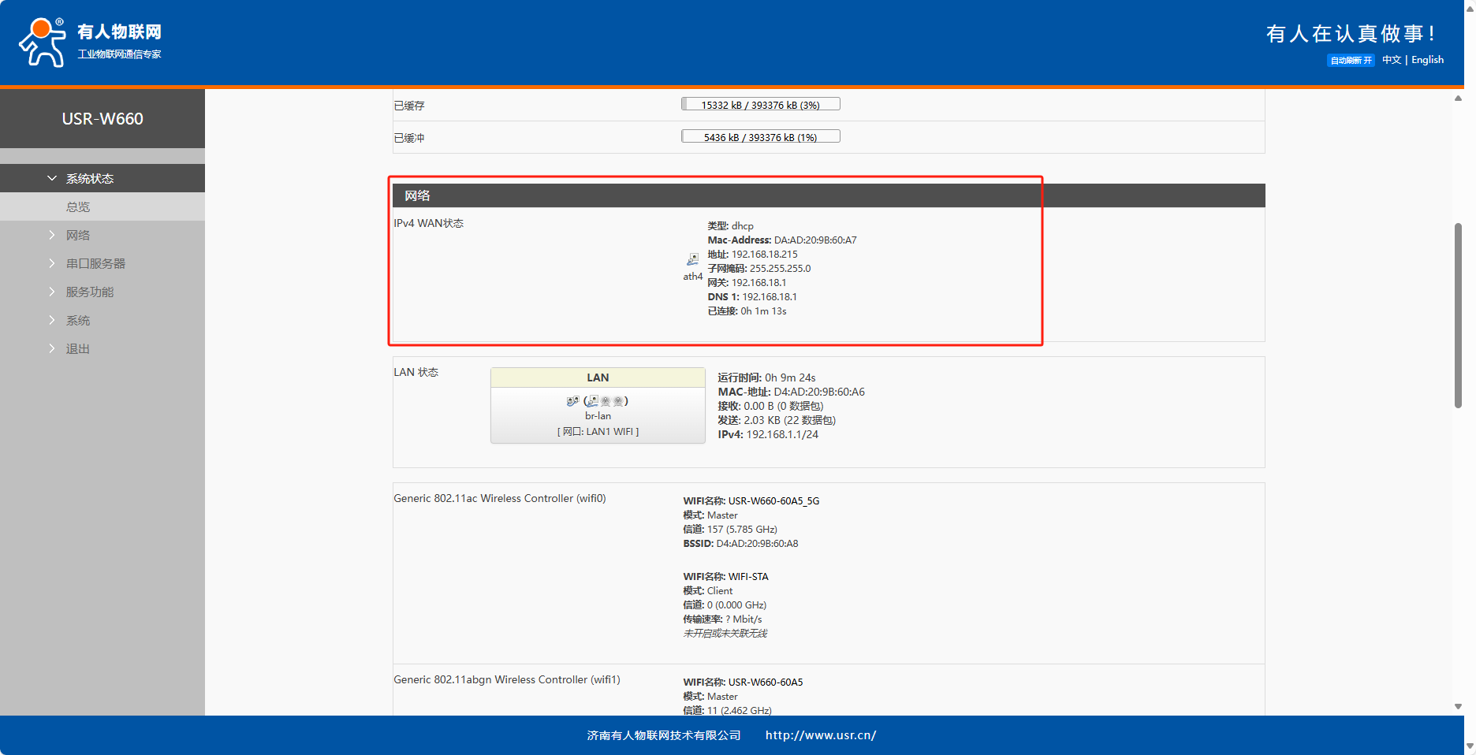Click the rightmost wireless antenna icon in br-lan
This screenshot has width=1476, height=755.
pos(619,401)
